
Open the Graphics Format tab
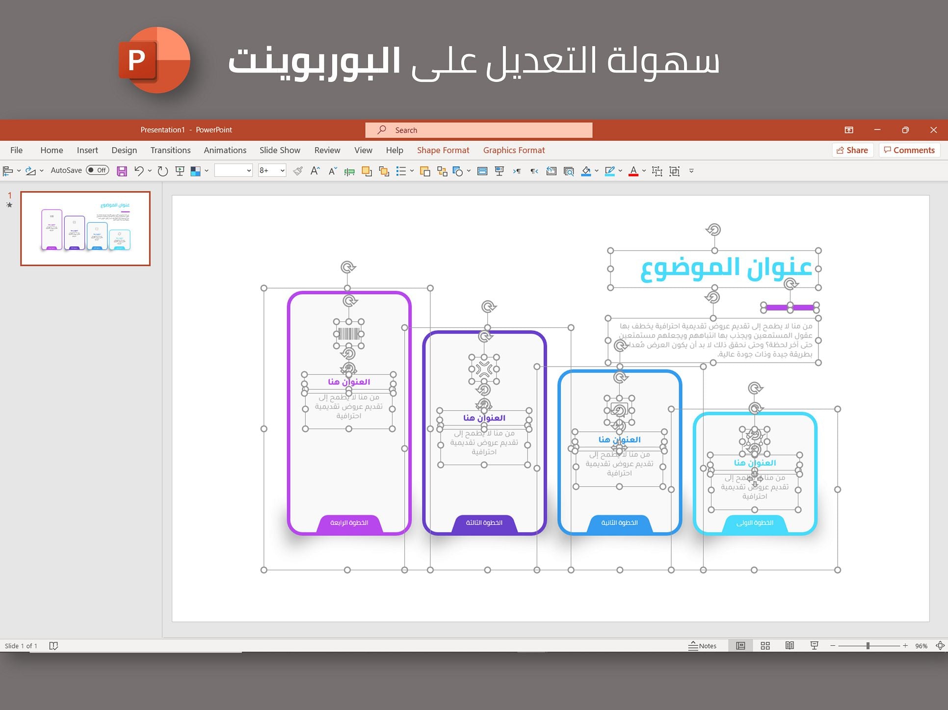coord(514,150)
